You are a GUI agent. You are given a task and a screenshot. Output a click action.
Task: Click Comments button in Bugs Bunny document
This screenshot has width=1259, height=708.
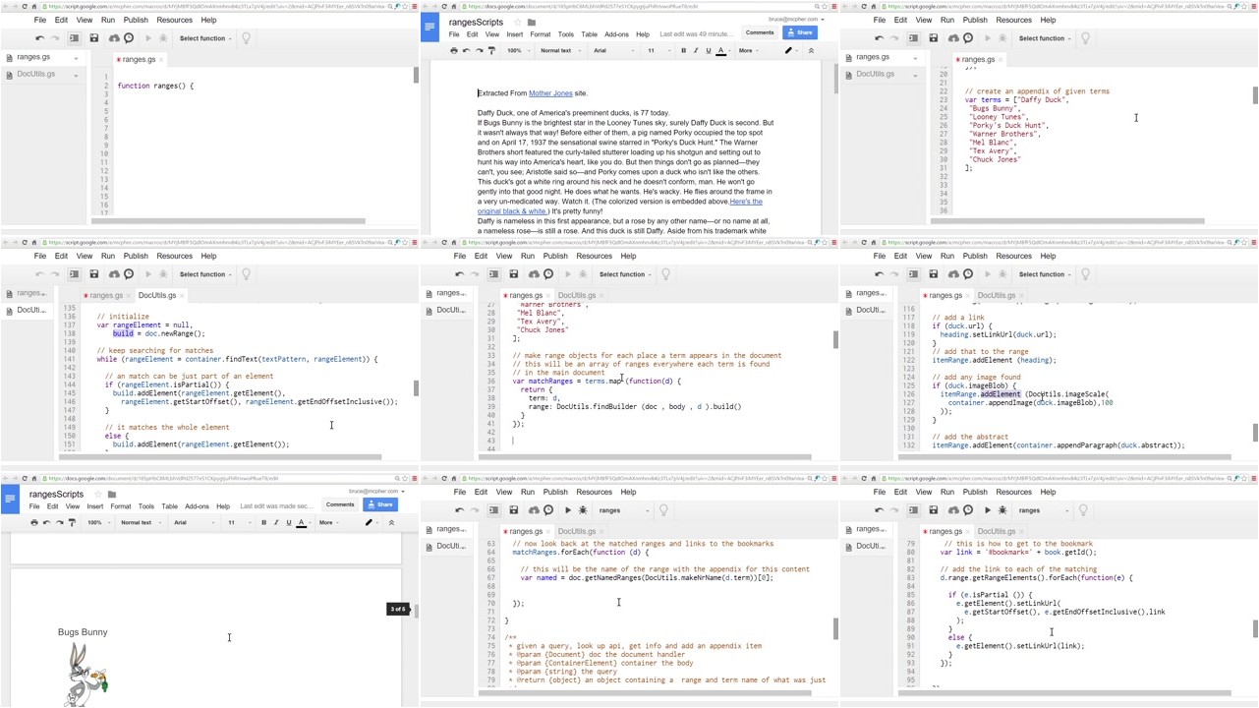(x=340, y=504)
